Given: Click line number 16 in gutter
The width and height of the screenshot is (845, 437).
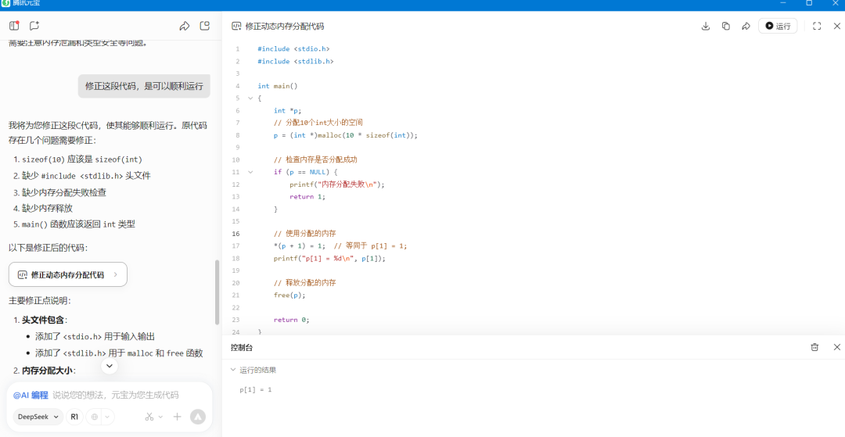Looking at the screenshot, I should click(x=236, y=234).
